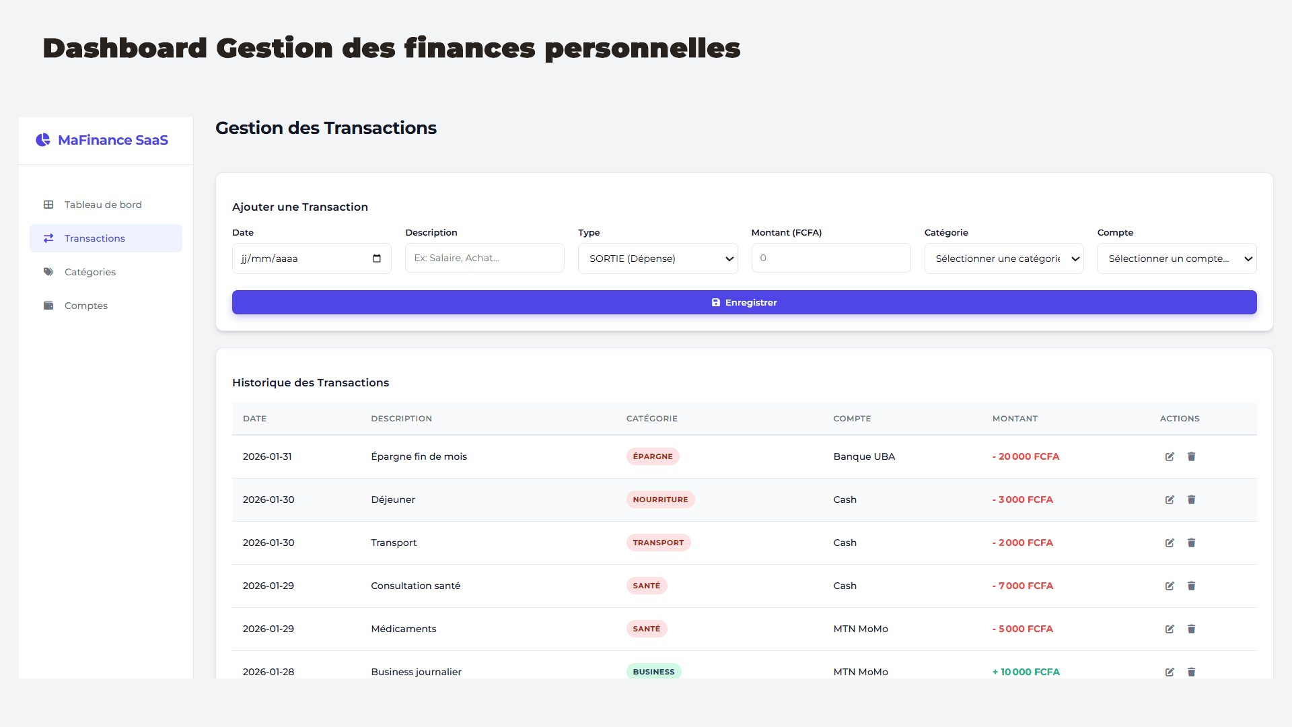Open the Sélectionner un compte dropdown
Screen dimensions: 1292x727
point(1177,258)
